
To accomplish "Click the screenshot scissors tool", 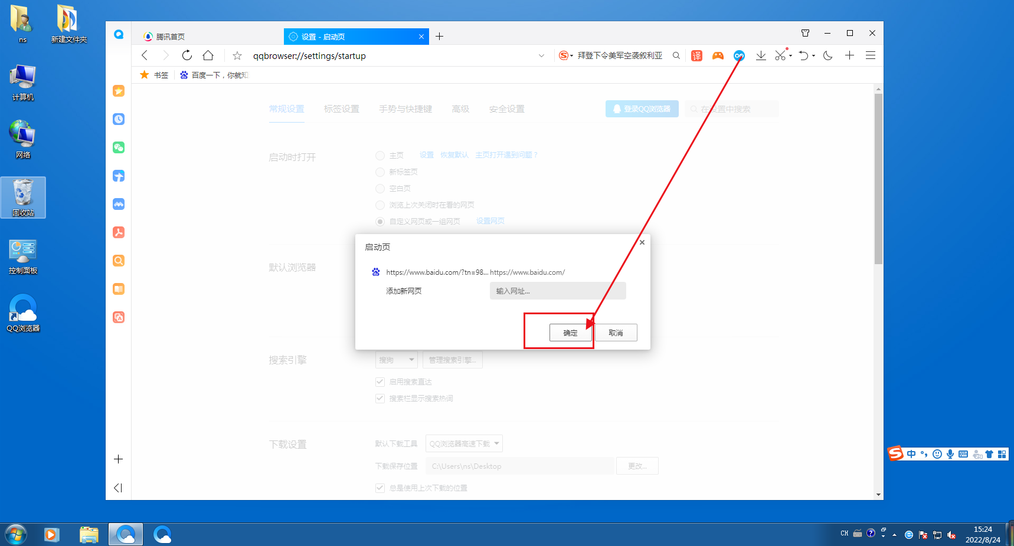I will (x=780, y=55).
